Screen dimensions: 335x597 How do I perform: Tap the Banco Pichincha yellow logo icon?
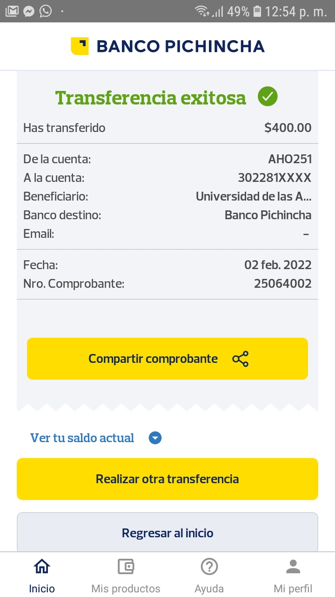pos(80,46)
